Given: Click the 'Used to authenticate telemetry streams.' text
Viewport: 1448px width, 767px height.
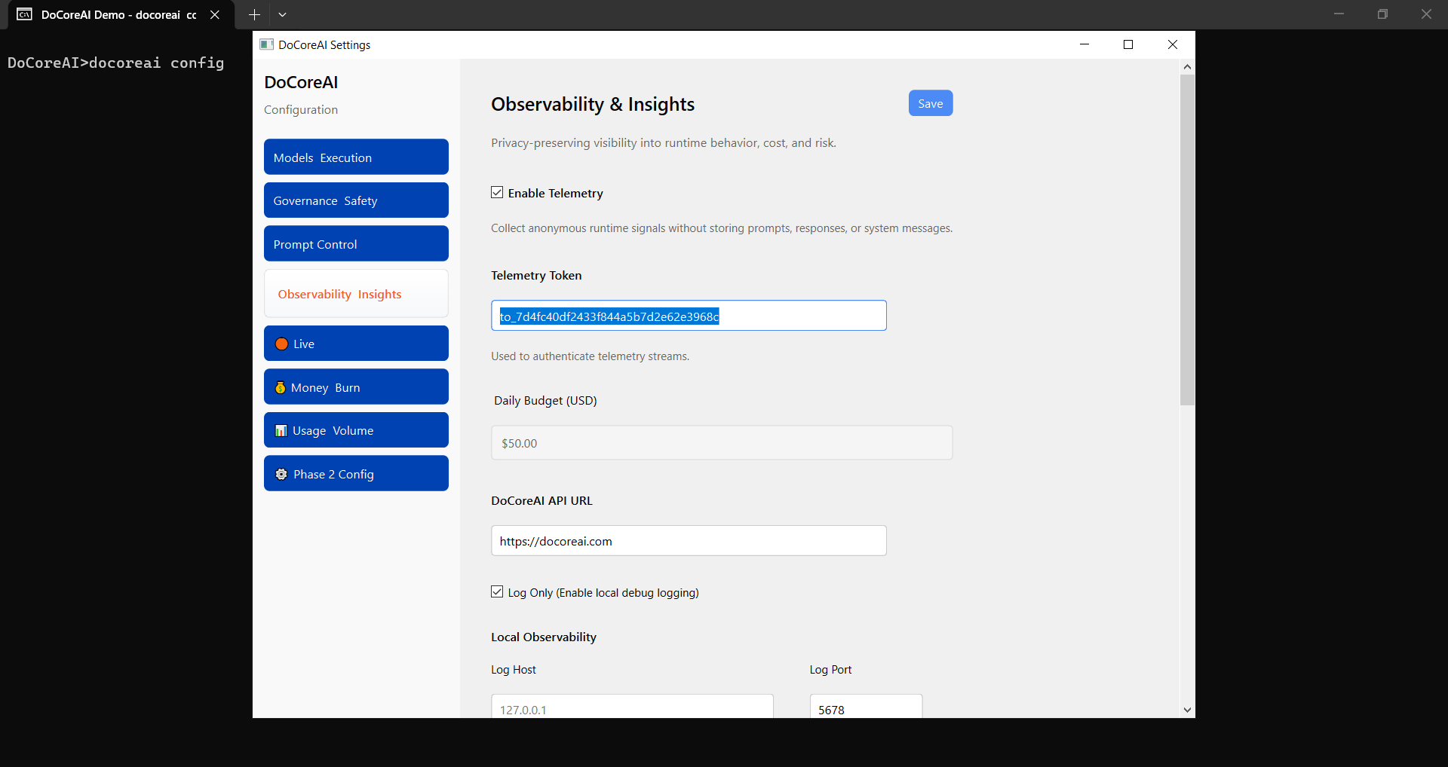Looking at the screenshot, I should pos(591,356).
